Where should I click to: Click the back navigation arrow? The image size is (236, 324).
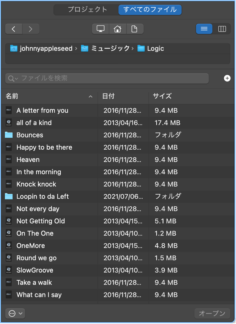(13, 29)
